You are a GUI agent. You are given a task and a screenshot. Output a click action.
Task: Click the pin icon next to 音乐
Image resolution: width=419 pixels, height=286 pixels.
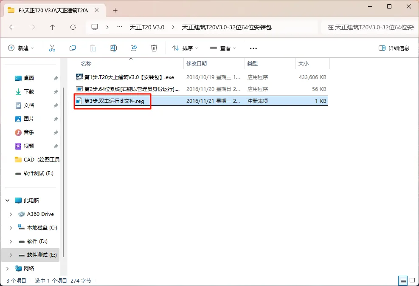pos(56,133)
